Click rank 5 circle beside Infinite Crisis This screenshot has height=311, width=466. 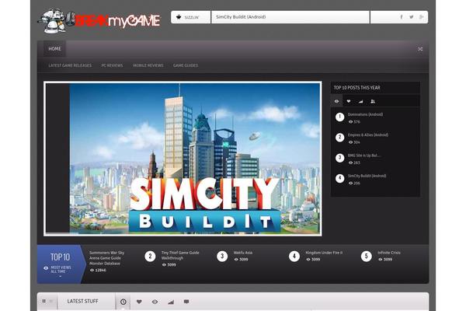point(366,257)
